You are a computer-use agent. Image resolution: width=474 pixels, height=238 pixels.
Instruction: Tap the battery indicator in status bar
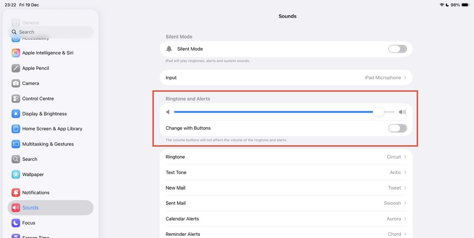[x=465, y=5]
